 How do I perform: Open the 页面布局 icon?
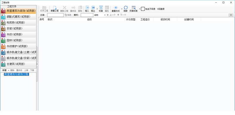coord(133,9)
